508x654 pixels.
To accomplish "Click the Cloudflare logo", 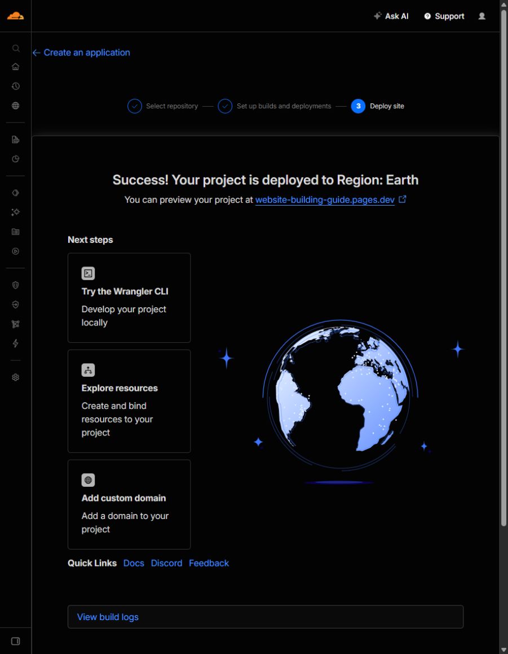I will pos(15,16).
